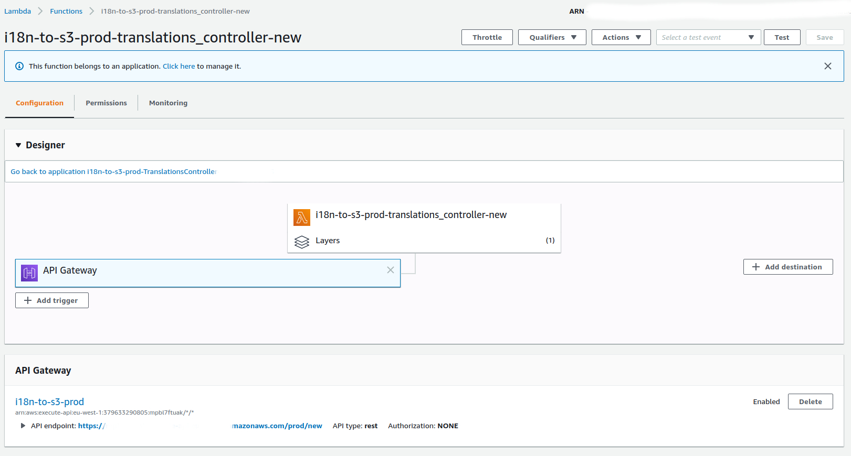Click the Layers stack icon
The width and height of the screenshot is (851, 456).
(302, 242)
